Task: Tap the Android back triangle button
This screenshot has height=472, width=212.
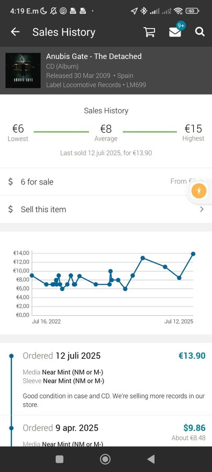Action: point(151,459)
